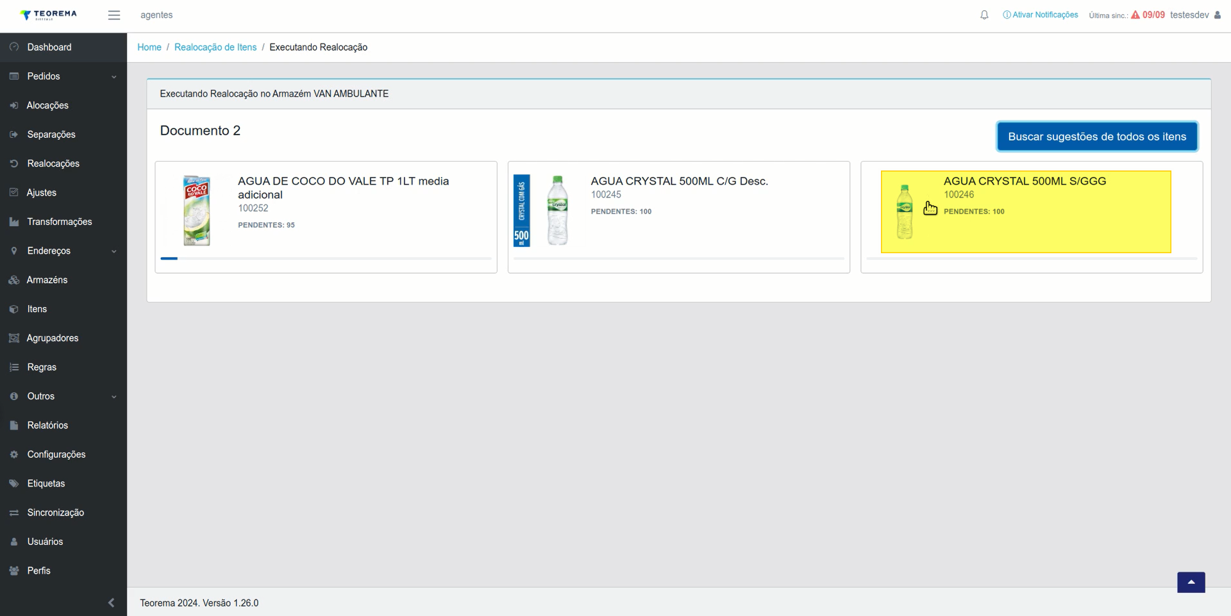Open the Crystal S/GGG bottle thumbnail

click(x=905, y=212)
